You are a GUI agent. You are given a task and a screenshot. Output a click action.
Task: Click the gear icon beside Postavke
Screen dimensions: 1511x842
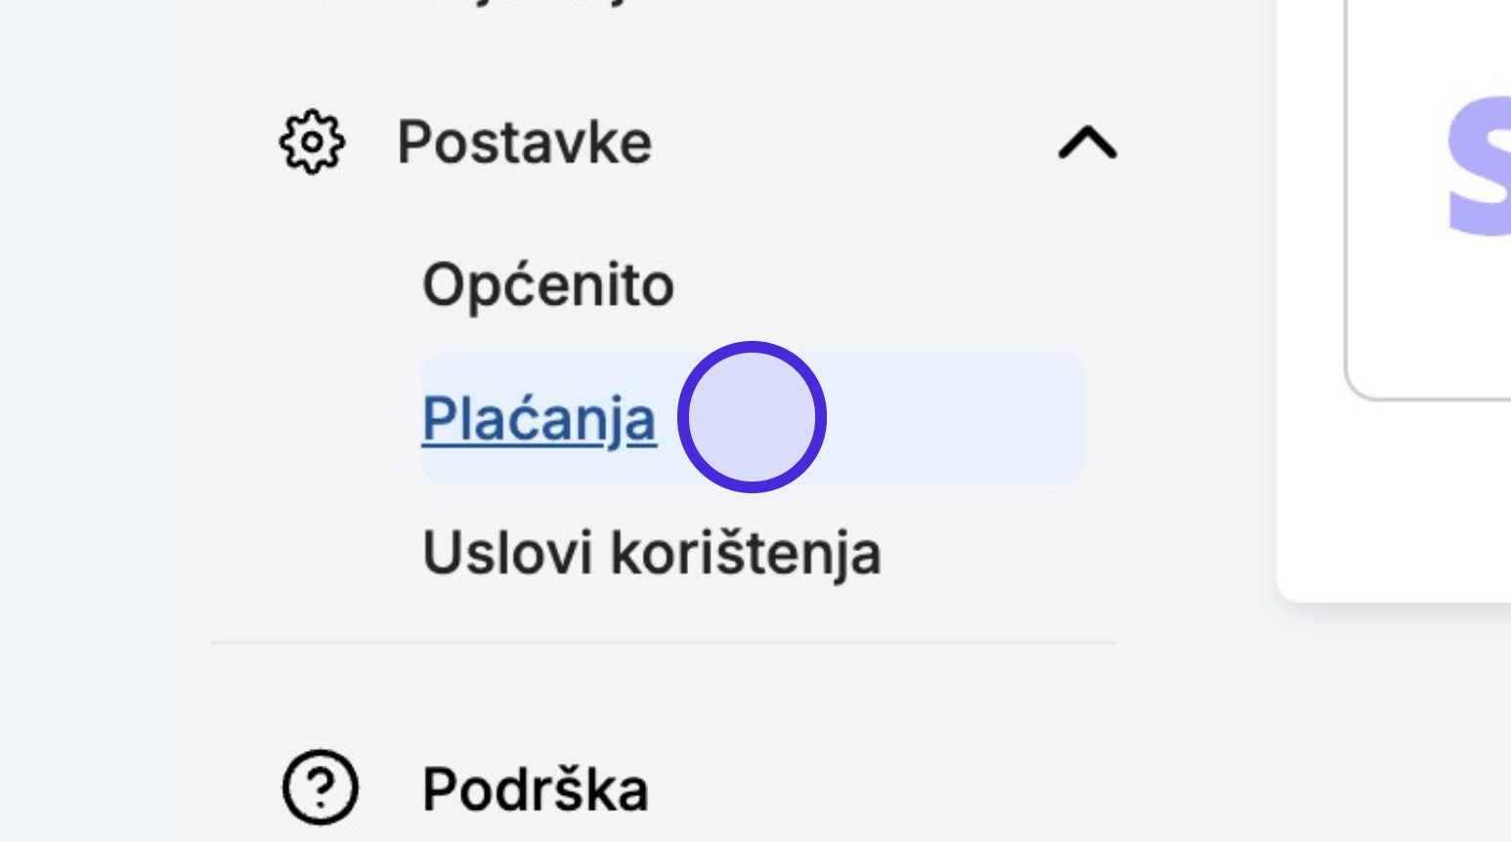pos(312,143)
